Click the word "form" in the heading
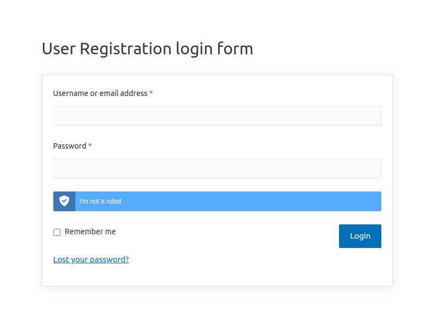Screen dimensions: 433x327 click(x=235, y=49)
